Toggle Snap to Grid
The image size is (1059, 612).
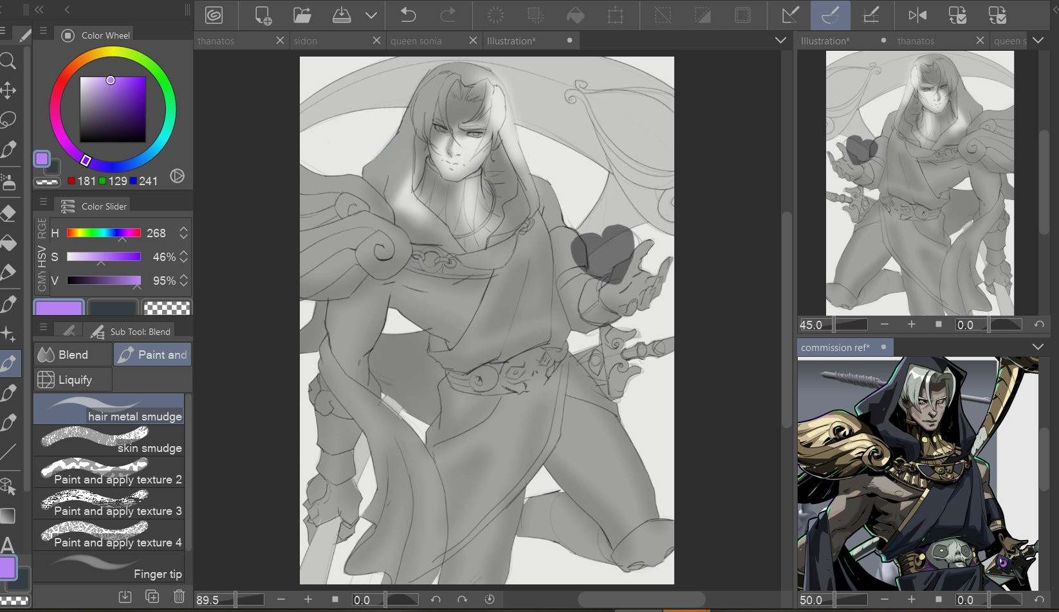click(x=870, y=15)
